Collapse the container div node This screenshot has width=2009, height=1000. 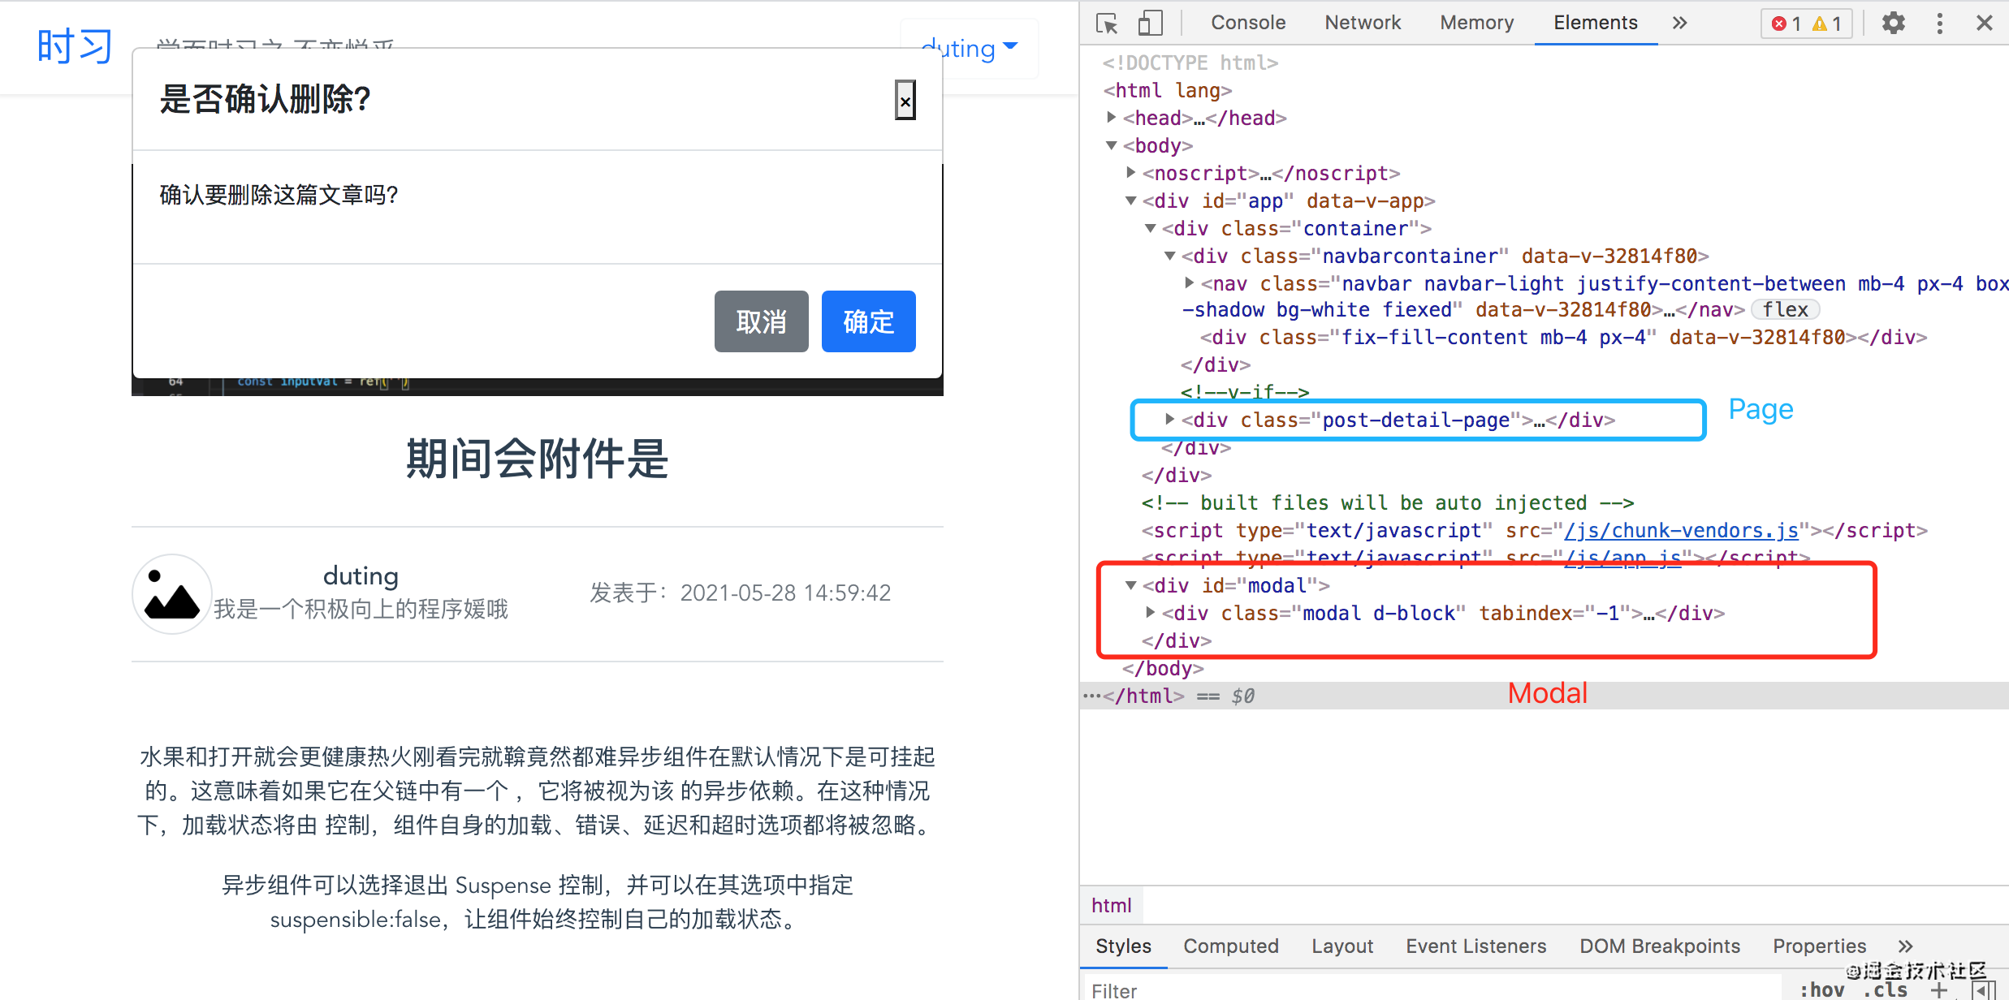(1151, 228)
